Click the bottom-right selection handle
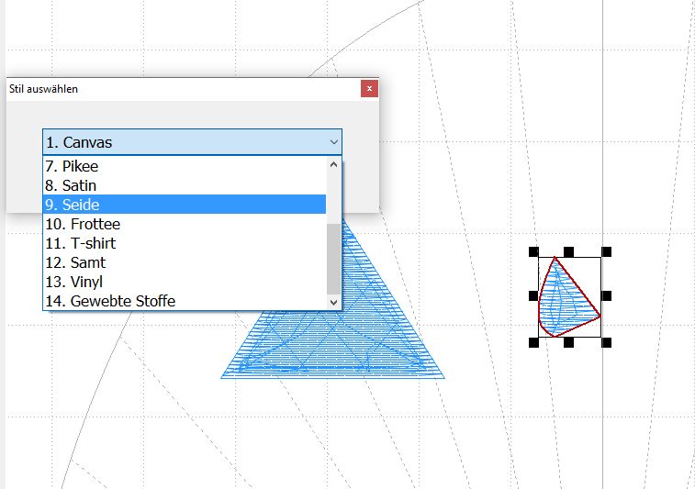 (606, 342)
